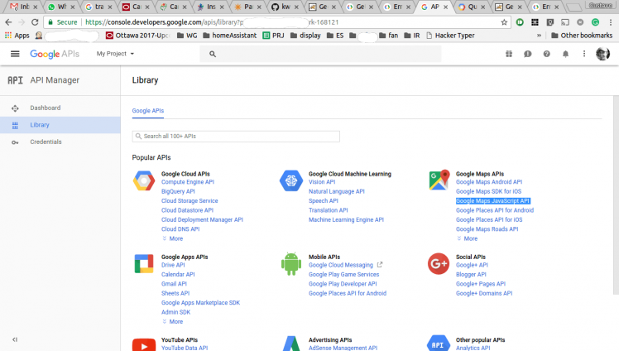
Task: Open the Hacker Typer bookmark
Action: pyautogui.click(x=450, y=36)
